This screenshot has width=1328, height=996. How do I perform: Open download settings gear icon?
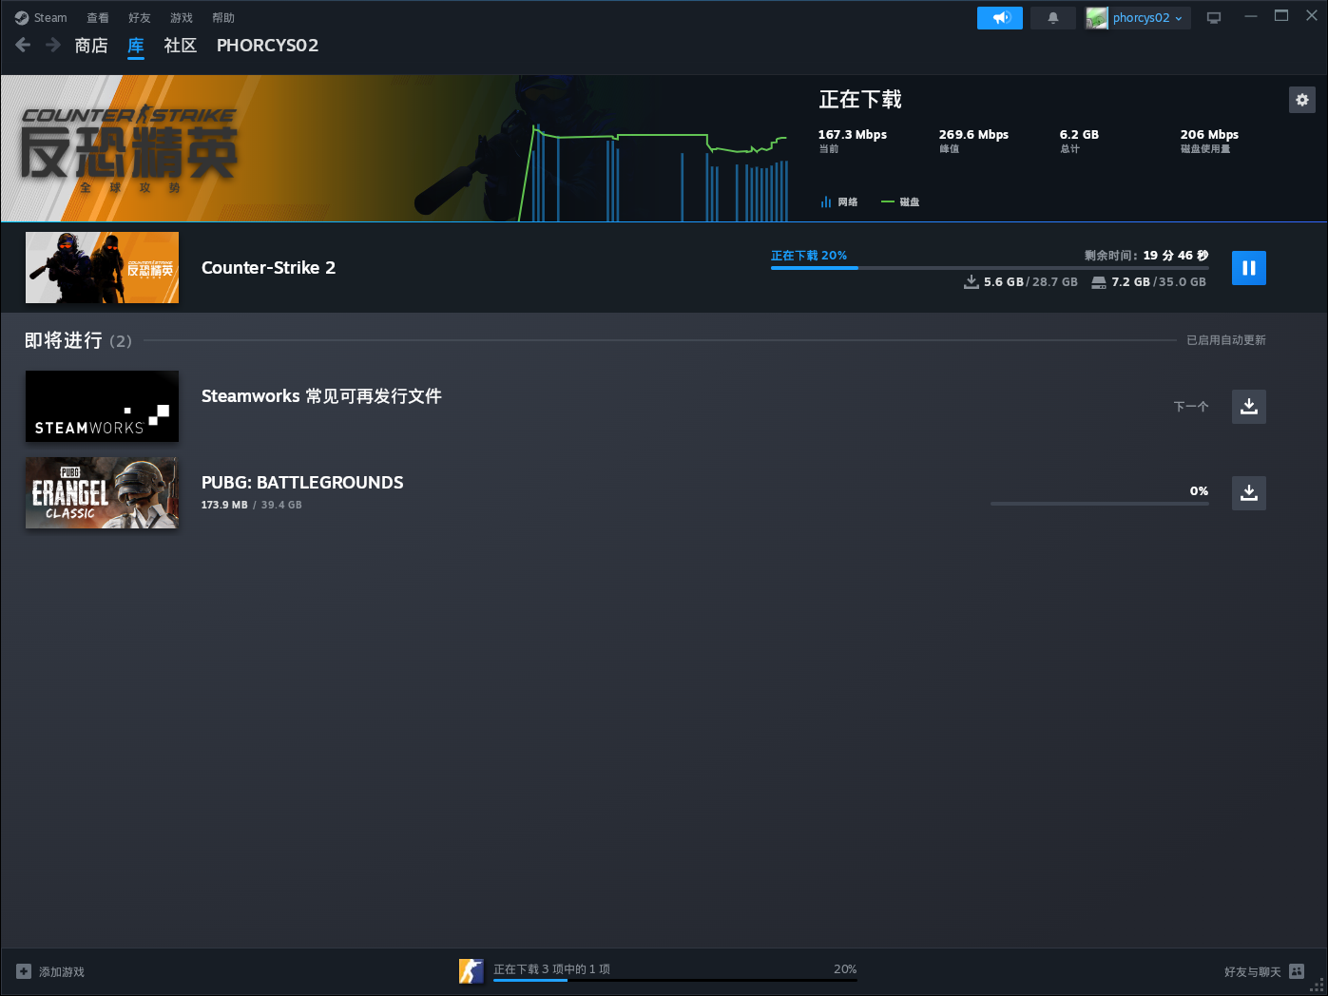pos(1302,100)
